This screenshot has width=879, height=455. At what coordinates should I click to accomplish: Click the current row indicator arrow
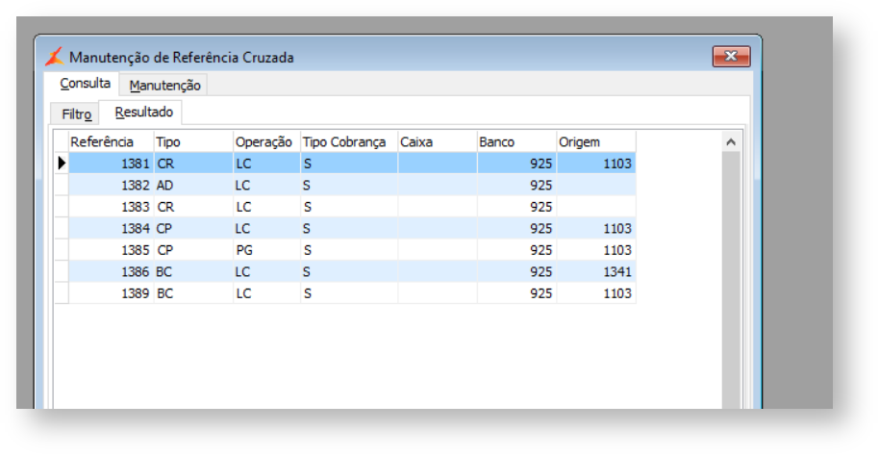(x=62, y=164)
